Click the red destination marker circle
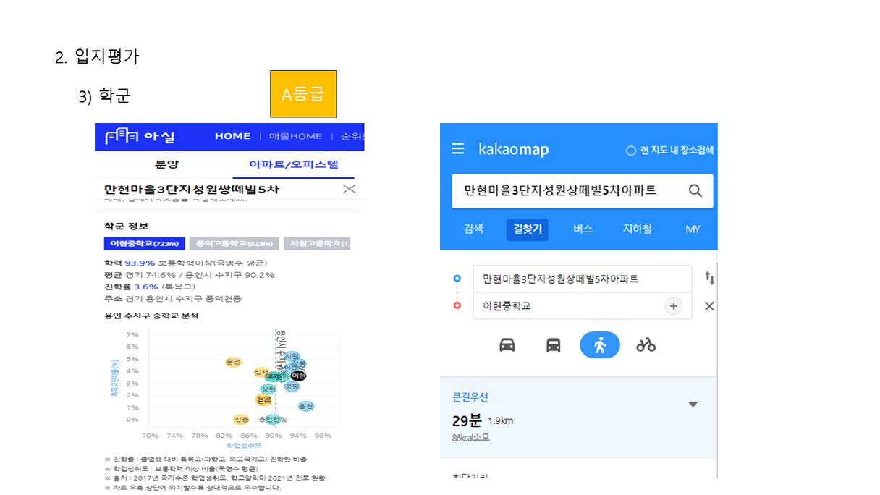 tap(457, 305)
